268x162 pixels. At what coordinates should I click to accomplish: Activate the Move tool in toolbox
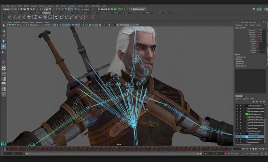tap(4, 41)
